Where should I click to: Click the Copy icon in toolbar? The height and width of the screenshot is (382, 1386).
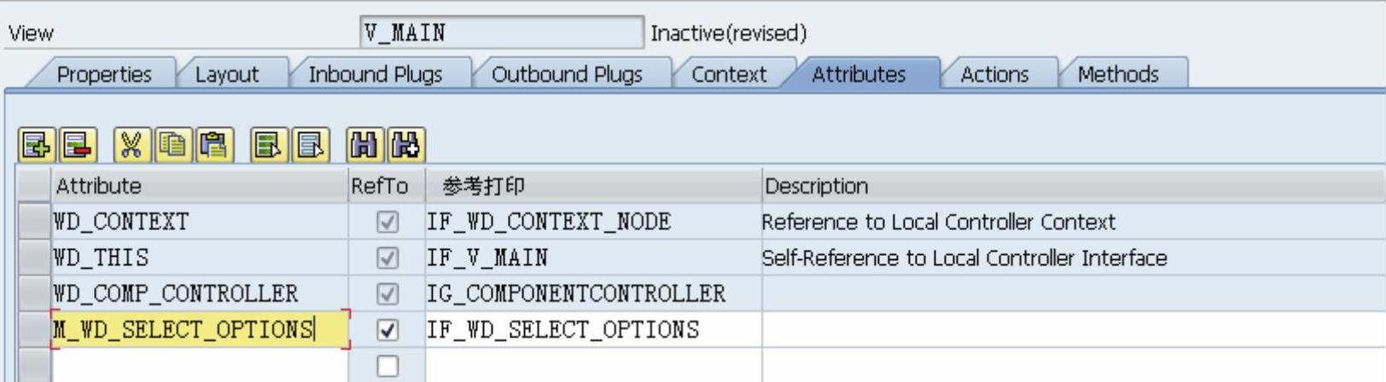click(x=173, y=146)
